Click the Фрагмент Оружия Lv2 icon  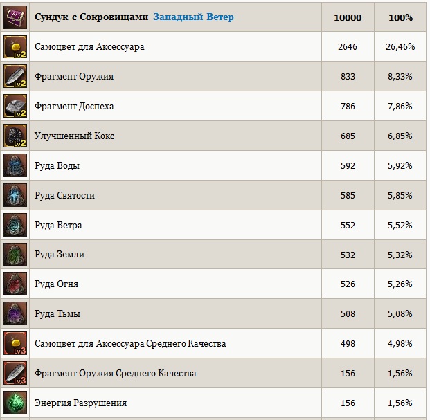15,76
